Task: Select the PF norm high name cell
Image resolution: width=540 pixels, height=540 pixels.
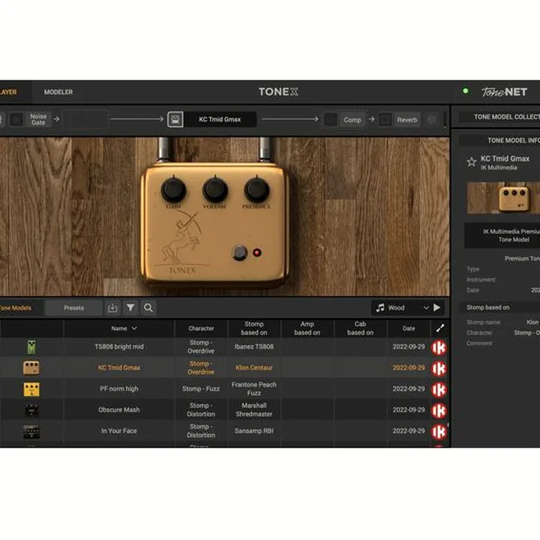Action: (x=119, y=388)
